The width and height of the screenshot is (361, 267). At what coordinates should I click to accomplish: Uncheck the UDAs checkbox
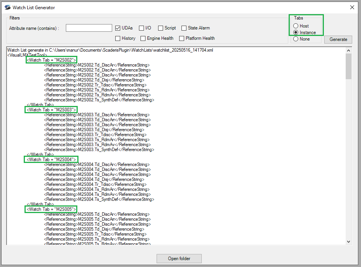coord(118,28)
